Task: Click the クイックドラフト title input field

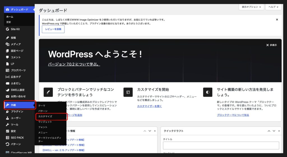Action: click(221, 146)
